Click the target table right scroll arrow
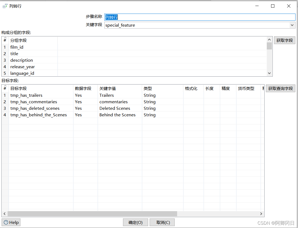The width and height of the screenshot is (298, 228). point(261,214)
